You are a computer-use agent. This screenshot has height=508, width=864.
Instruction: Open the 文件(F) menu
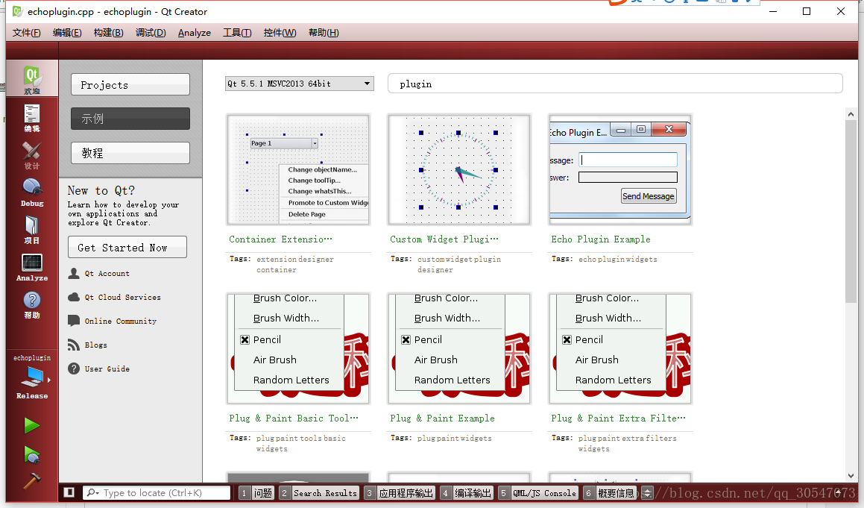tap(26, 33)
